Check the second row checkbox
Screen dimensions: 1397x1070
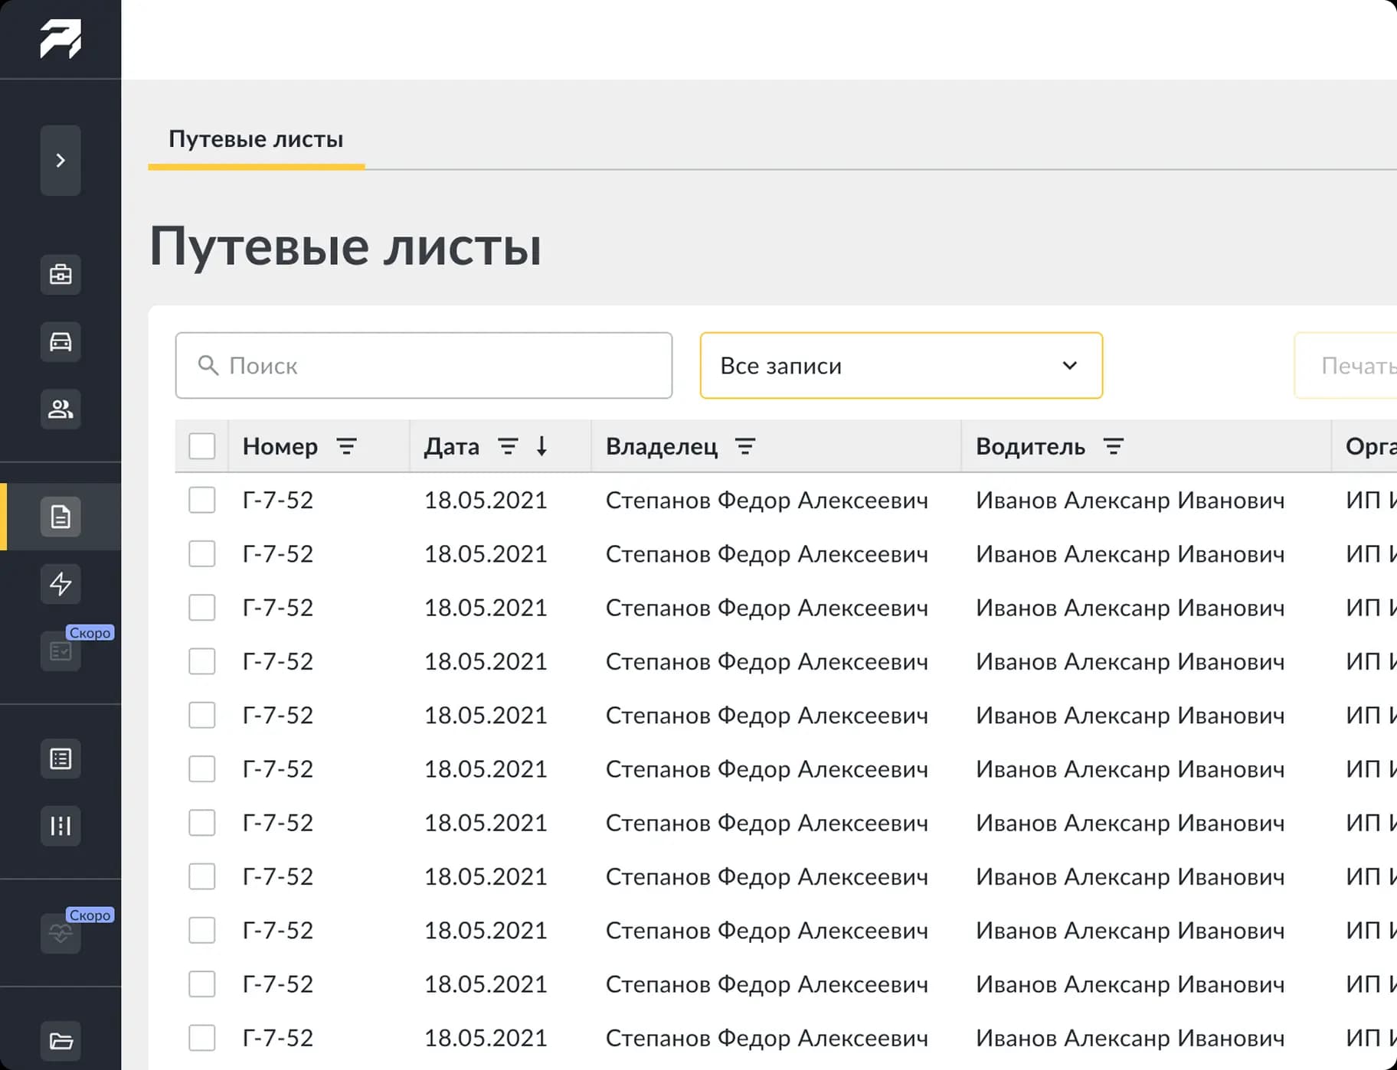202,553
